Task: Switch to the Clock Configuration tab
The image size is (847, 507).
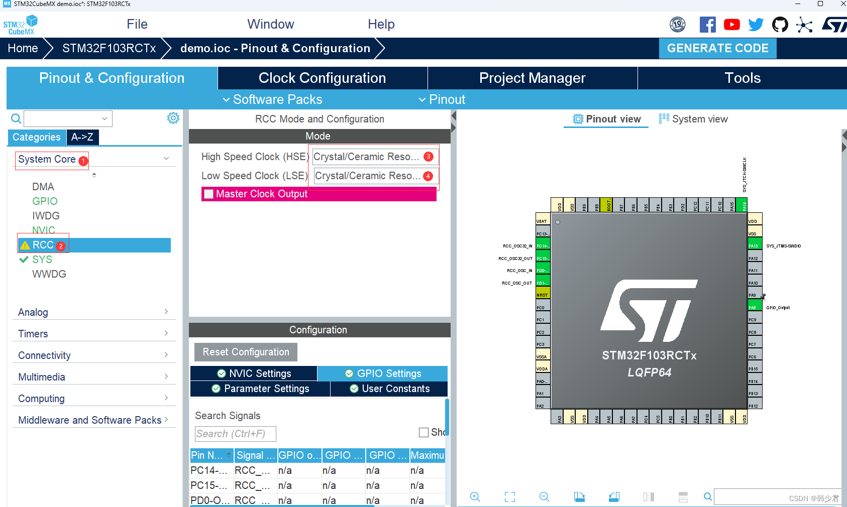Action: 322,78
